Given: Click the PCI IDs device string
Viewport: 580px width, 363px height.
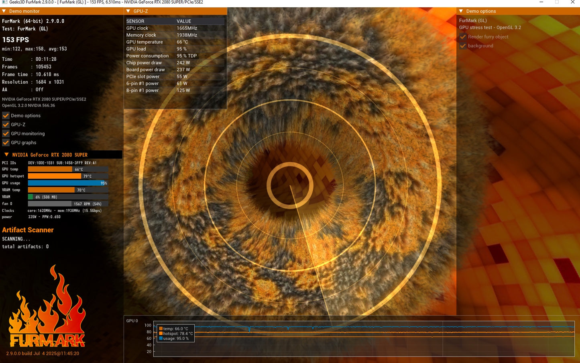Looking at the screenshot, I should click(62, 163).
